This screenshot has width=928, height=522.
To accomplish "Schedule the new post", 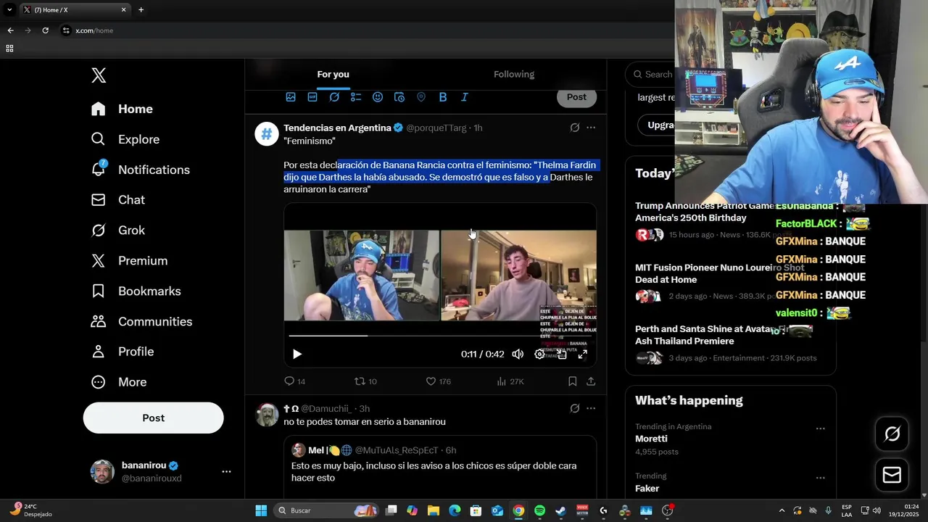I will tap(399, 97).
